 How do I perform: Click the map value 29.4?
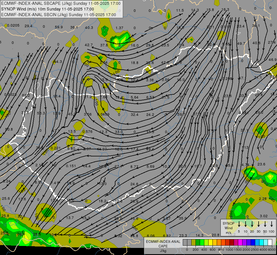[29, 26]
